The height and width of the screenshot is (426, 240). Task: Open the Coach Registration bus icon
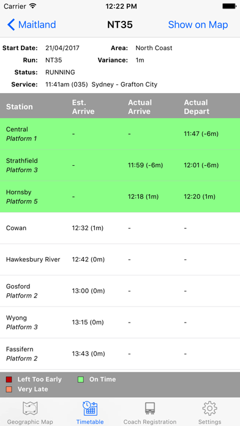pyautogui.click(x=150, y=408)
